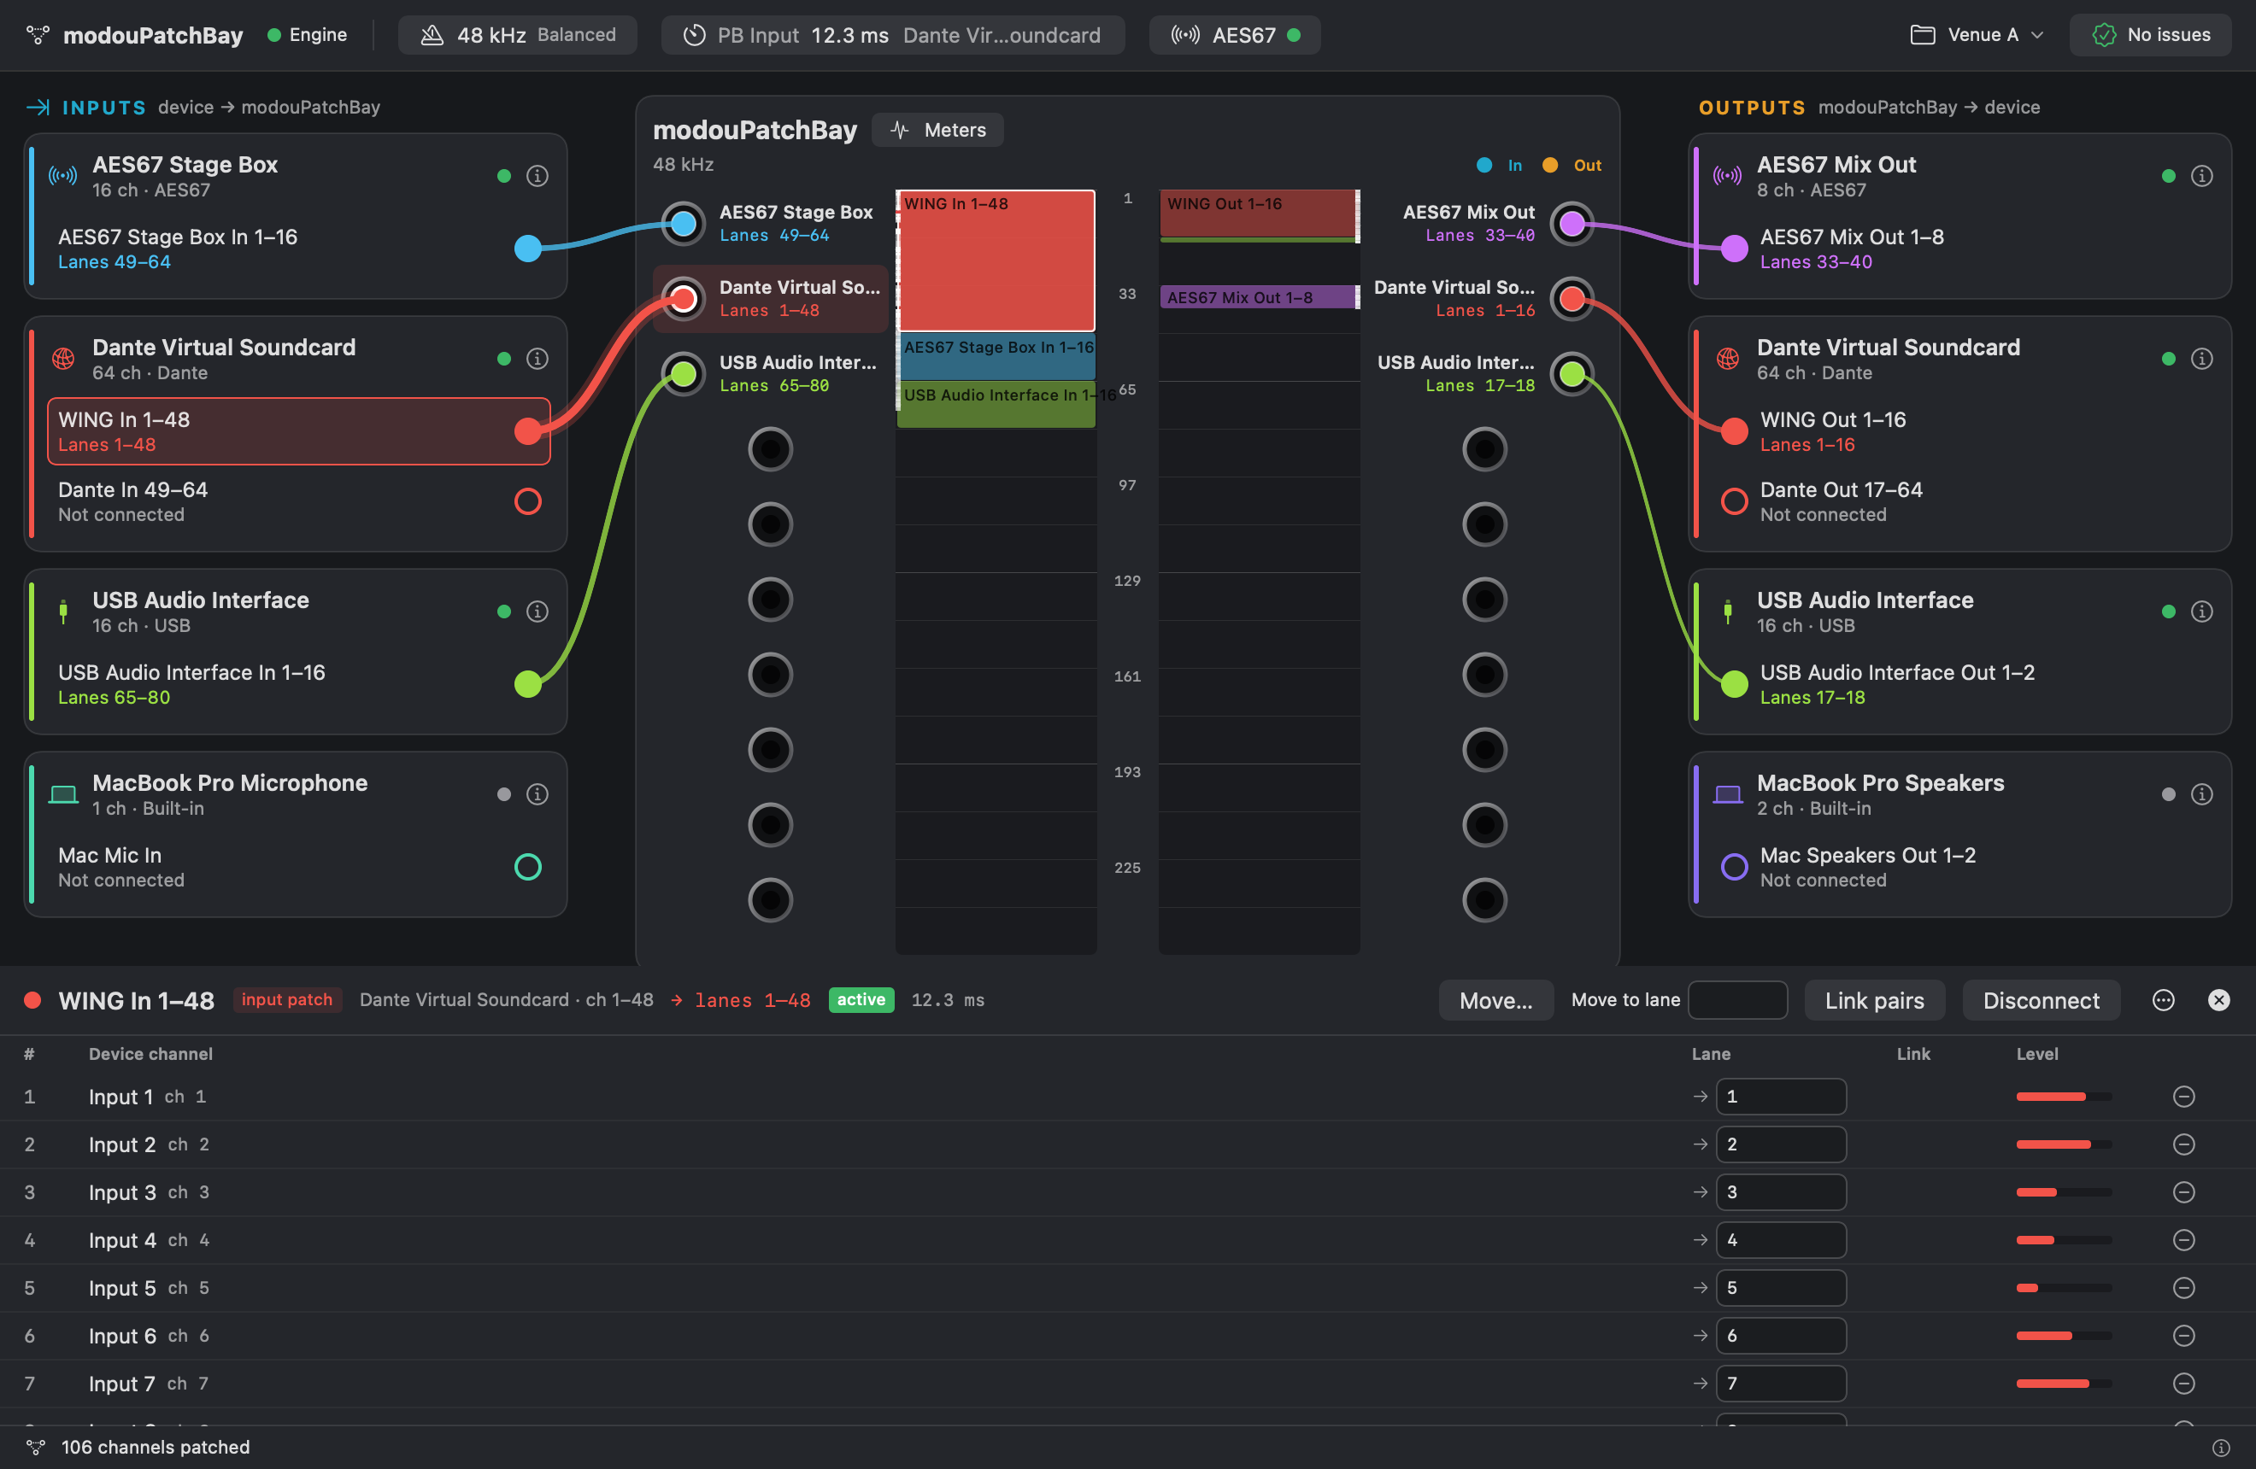
Task: Click the first empty input jack in patchbay
Action: coord(770,449)
